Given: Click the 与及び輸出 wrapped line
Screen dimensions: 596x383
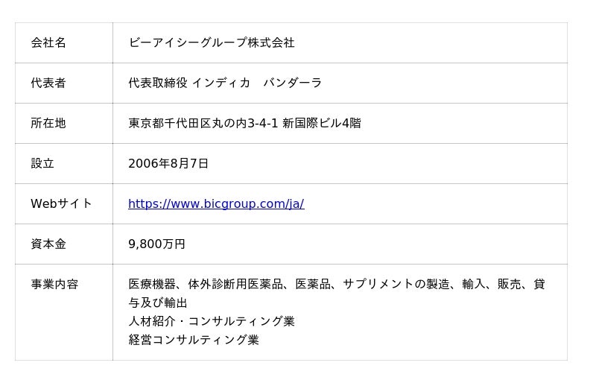Looking at the screenshot, I should 158,303.
